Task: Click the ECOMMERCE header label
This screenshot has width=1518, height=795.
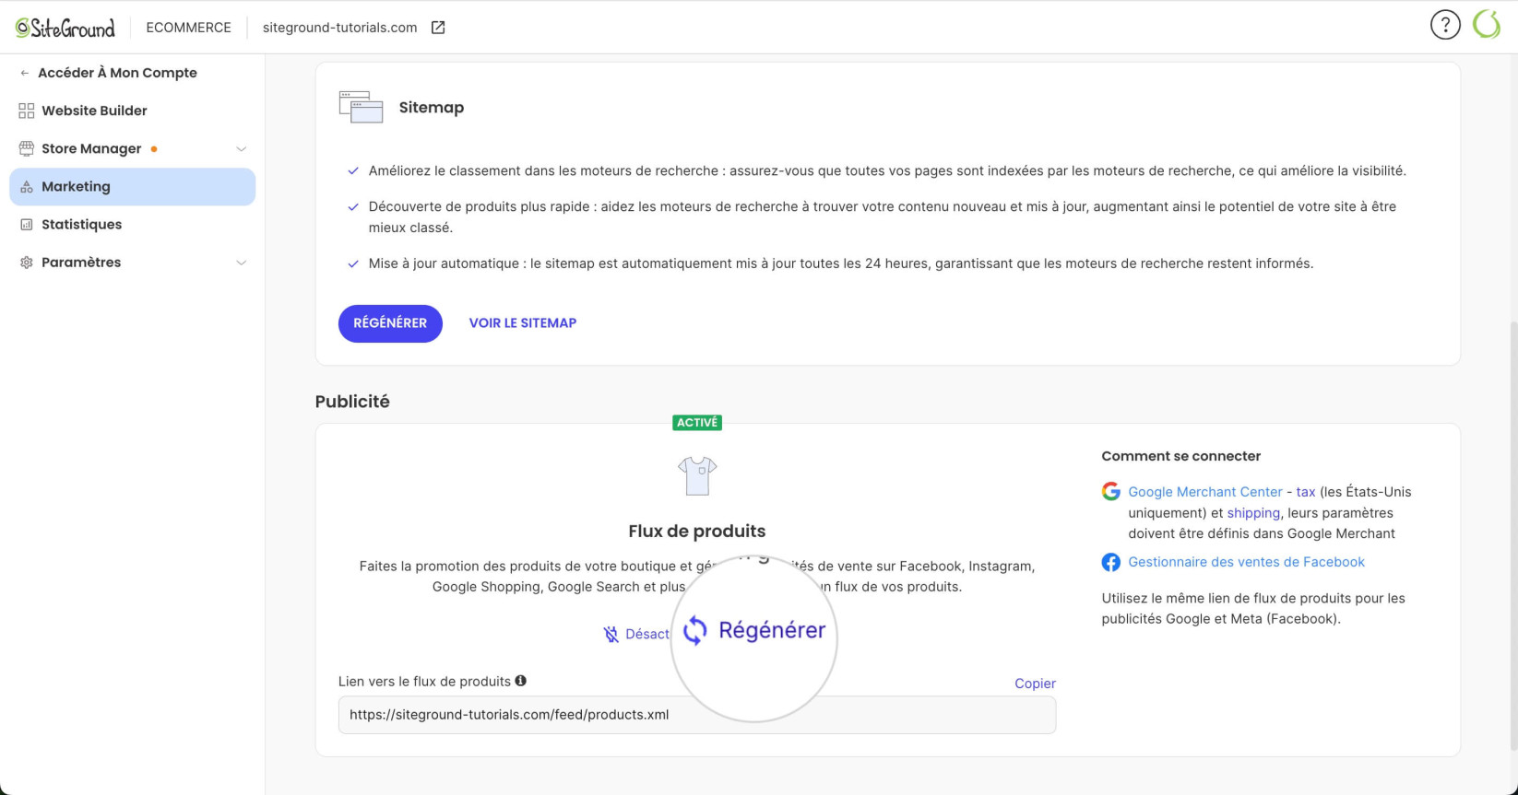Action: coord(188,28)
